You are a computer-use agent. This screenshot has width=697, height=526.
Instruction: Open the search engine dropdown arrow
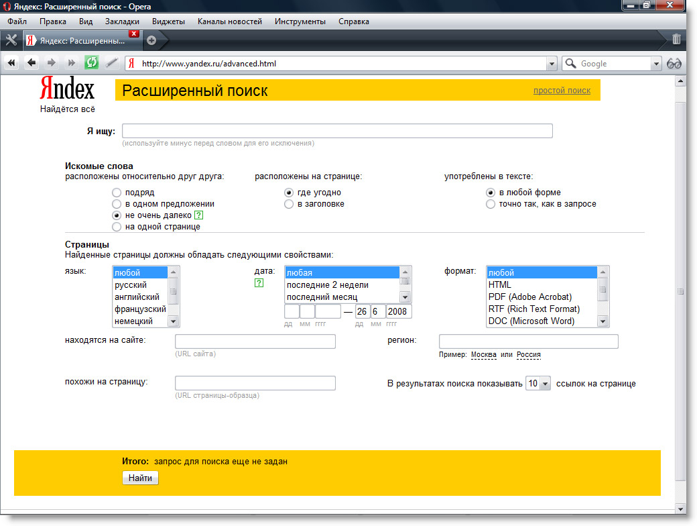coord(656,64)
